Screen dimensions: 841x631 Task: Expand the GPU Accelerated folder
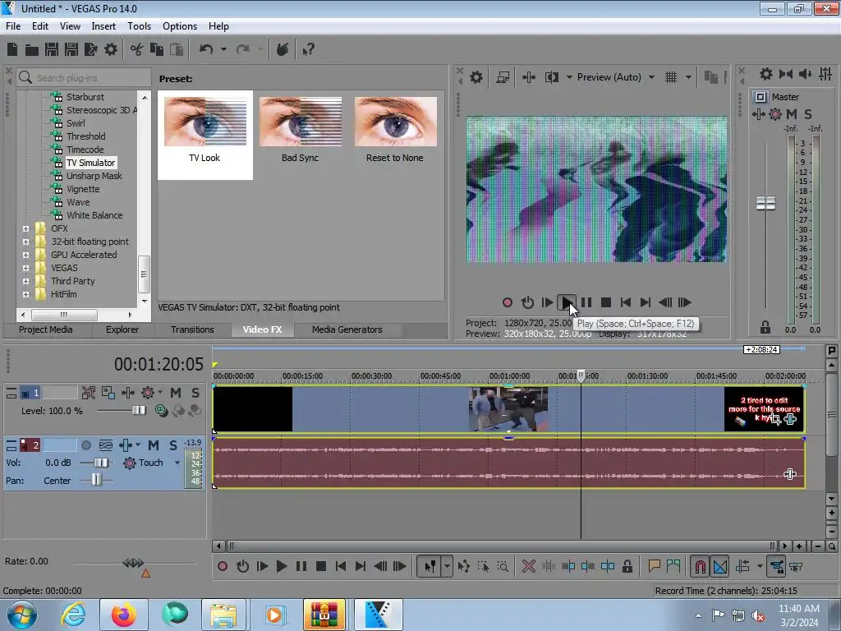(x=25, y=255)
